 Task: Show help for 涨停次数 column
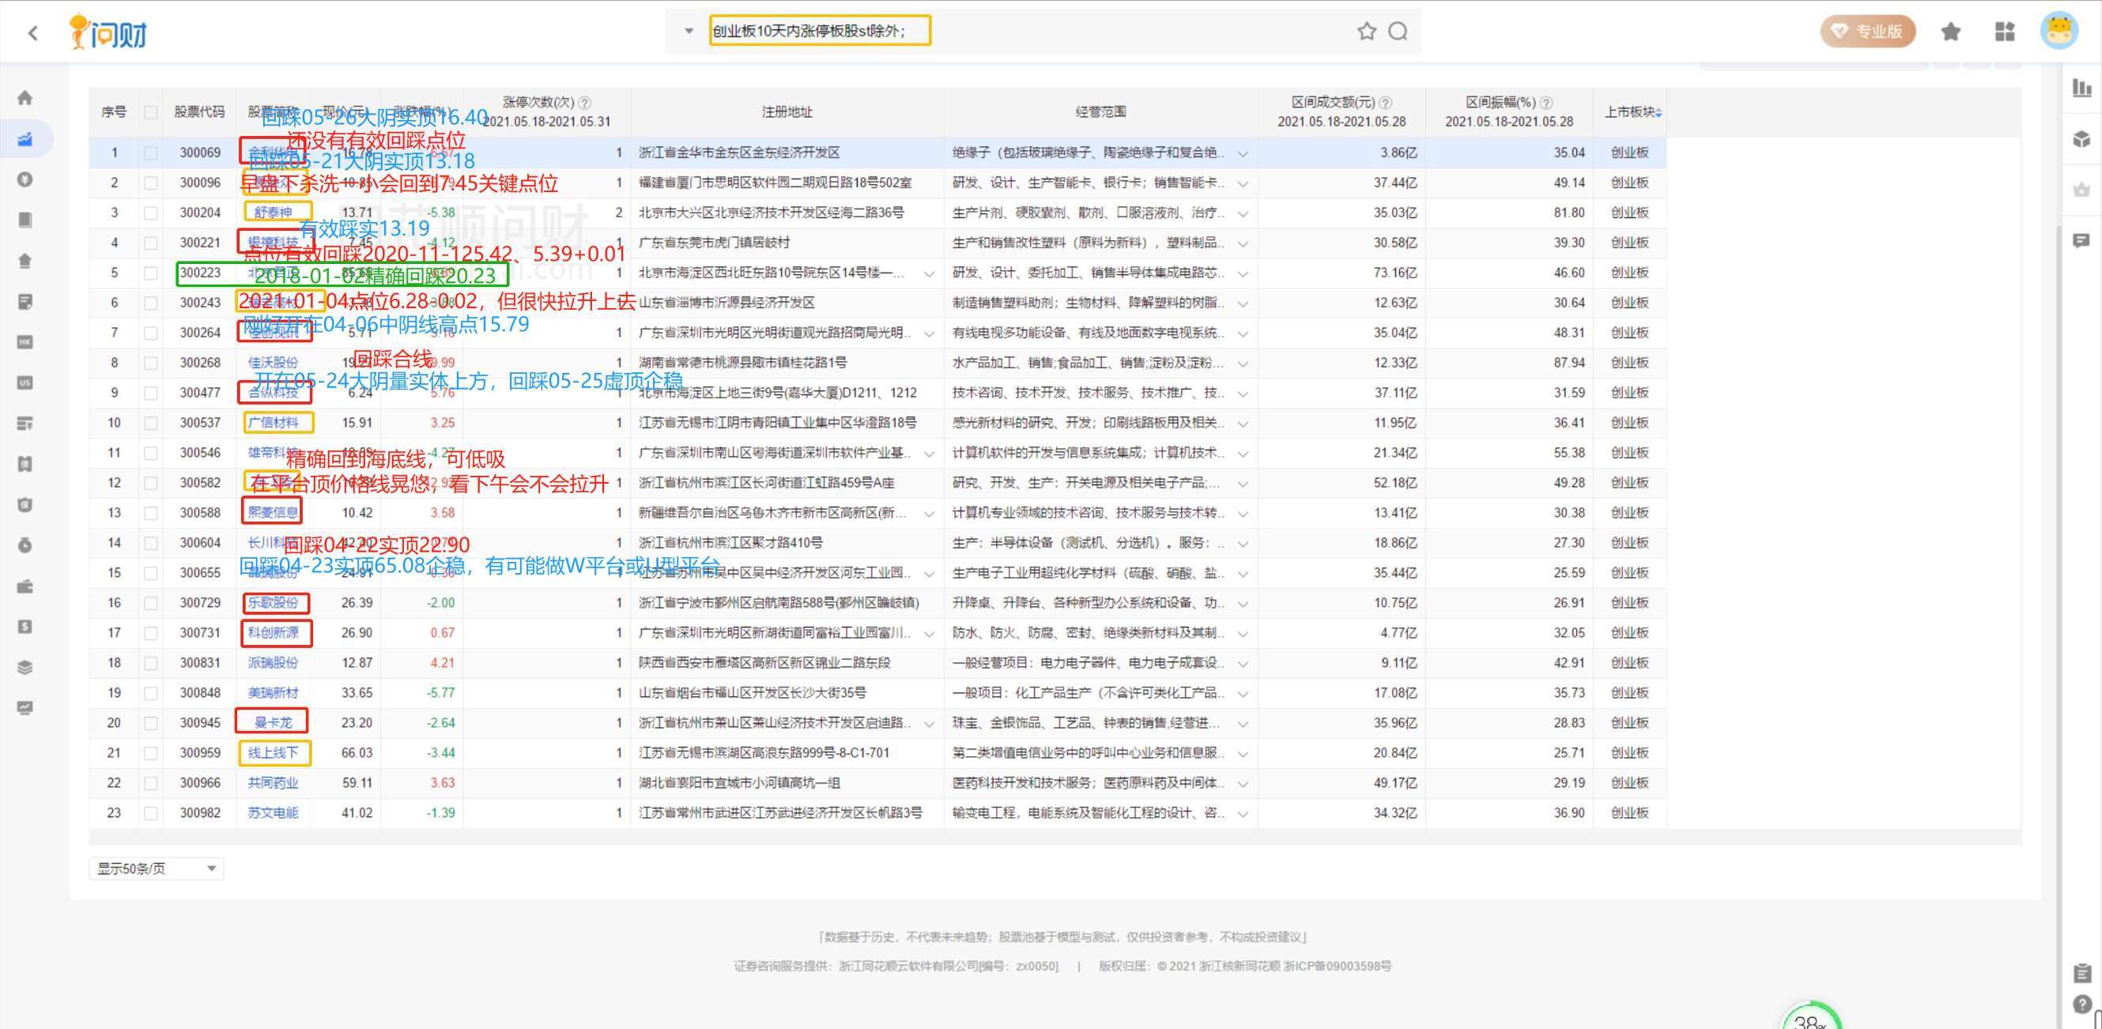point(585,103)
